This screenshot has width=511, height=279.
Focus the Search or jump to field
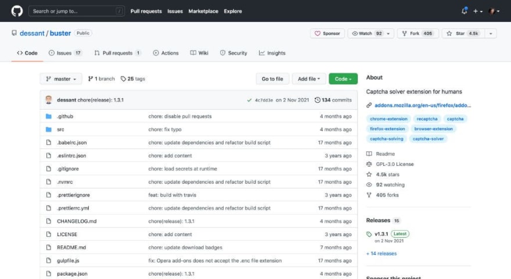[77, 11]
